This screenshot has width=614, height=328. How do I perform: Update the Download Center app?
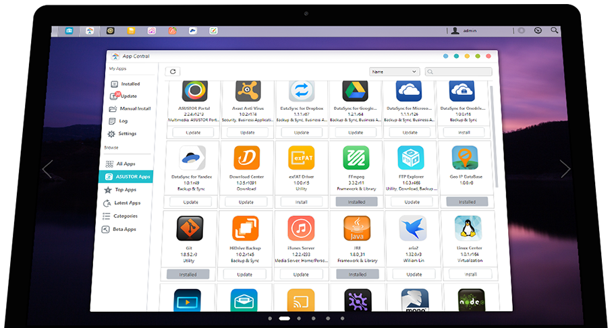point(246,202)
